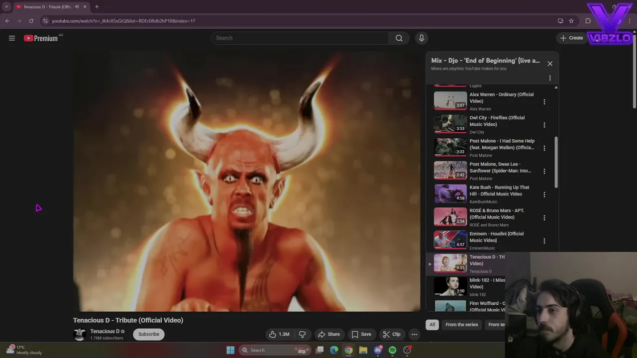Reload the YouTube page
637x358 pixels.
(x=31, y=21)
